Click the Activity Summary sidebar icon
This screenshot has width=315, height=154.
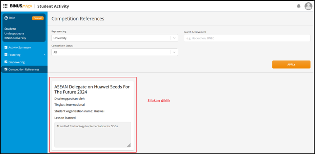pyautogui.click(x=6, y=47)
